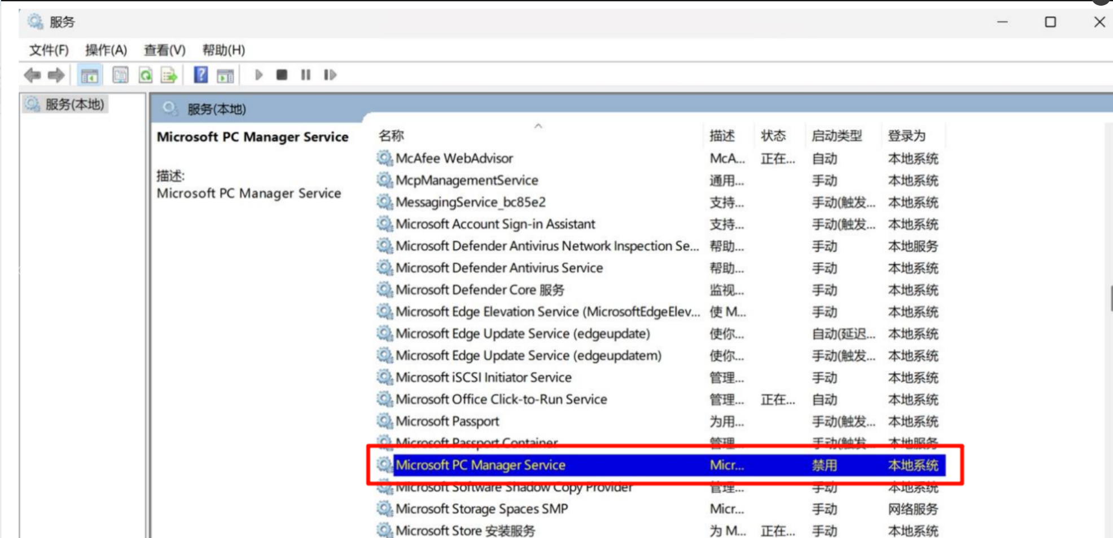The height and width of the screenshot is (538, 1113).
Task: Click the Export List toolbar icon
Action: tap(169, 75)
